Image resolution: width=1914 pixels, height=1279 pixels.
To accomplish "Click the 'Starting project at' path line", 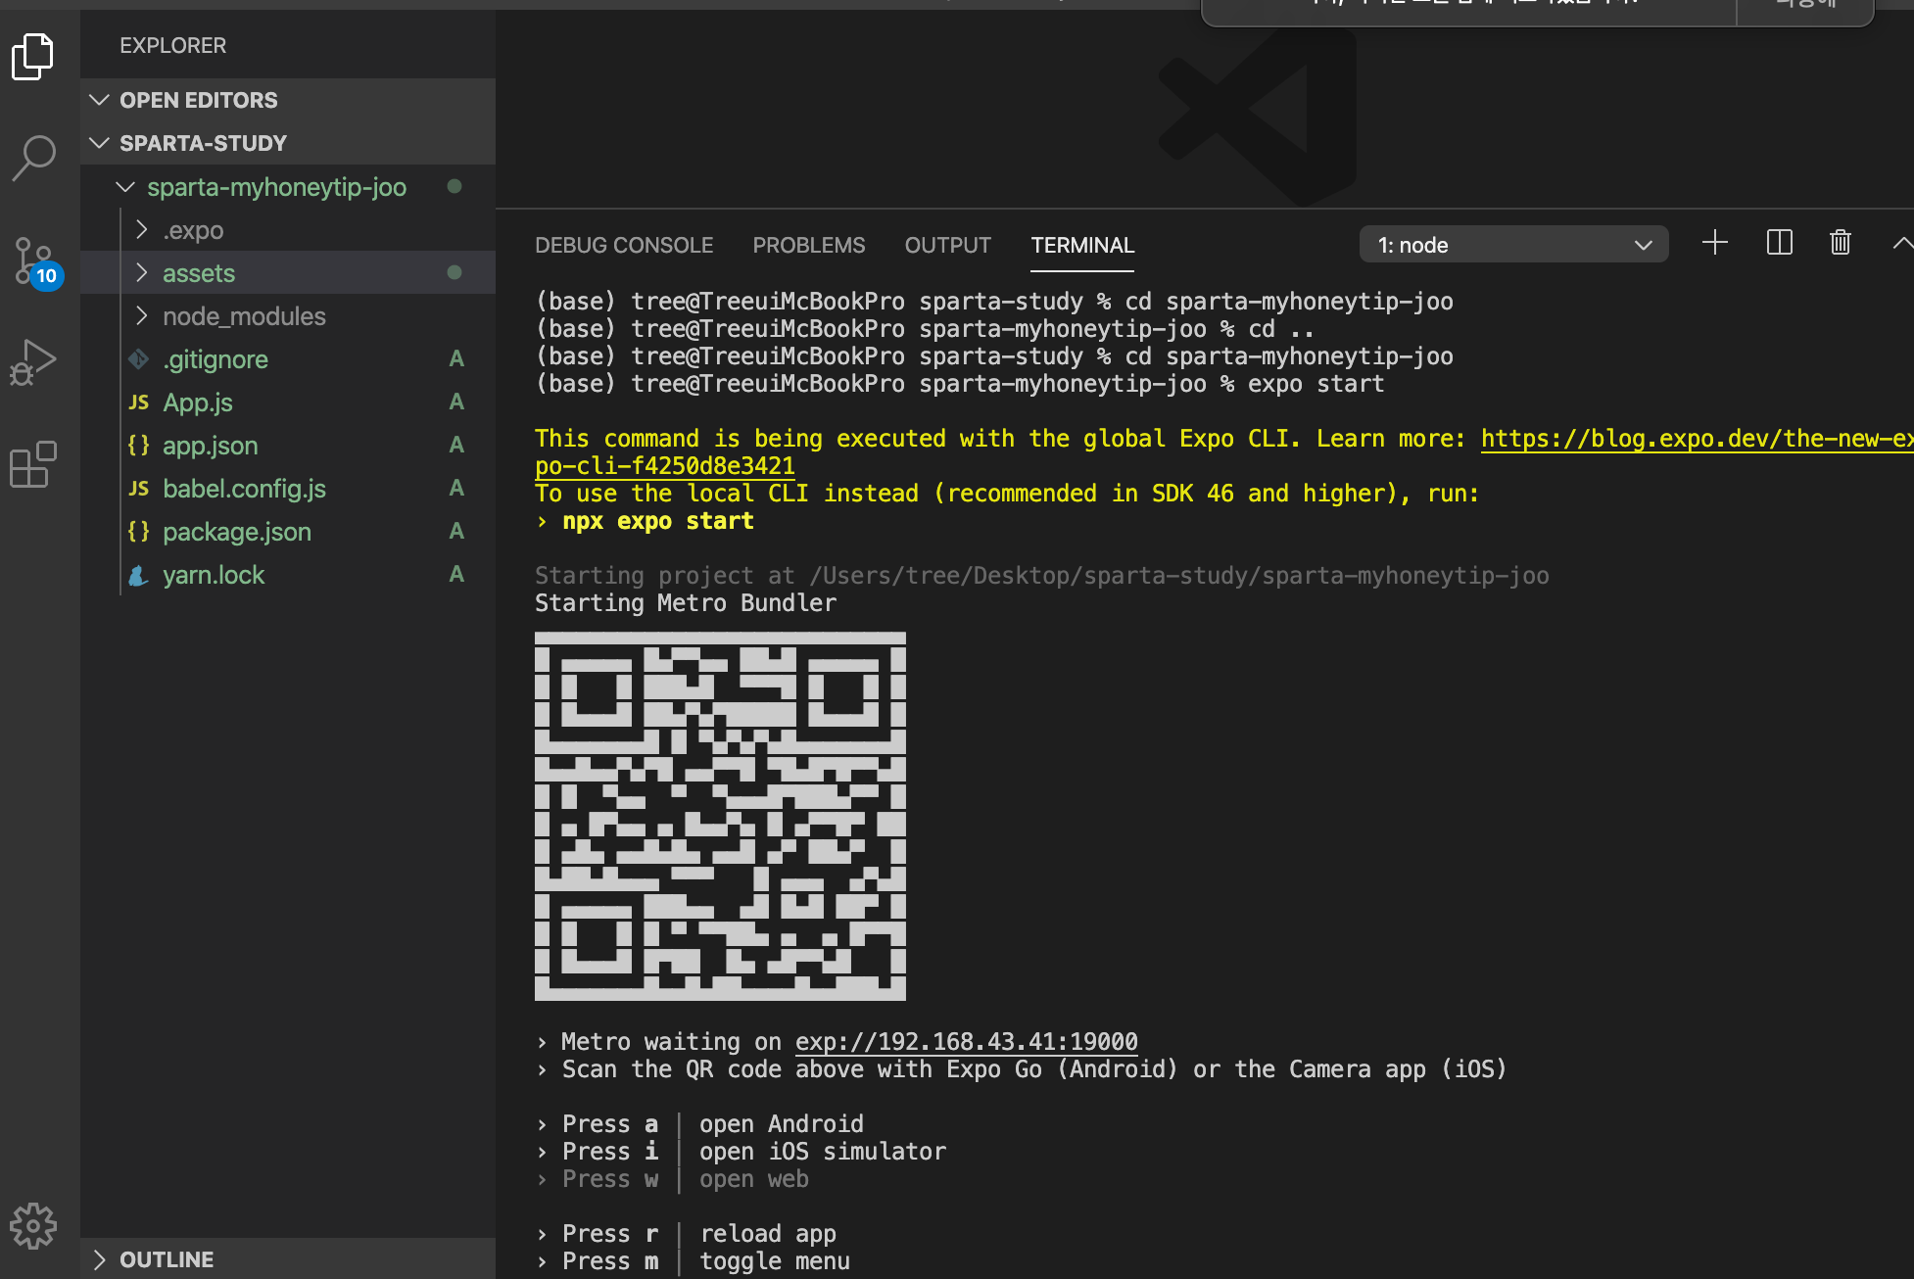I will 1042,576.
